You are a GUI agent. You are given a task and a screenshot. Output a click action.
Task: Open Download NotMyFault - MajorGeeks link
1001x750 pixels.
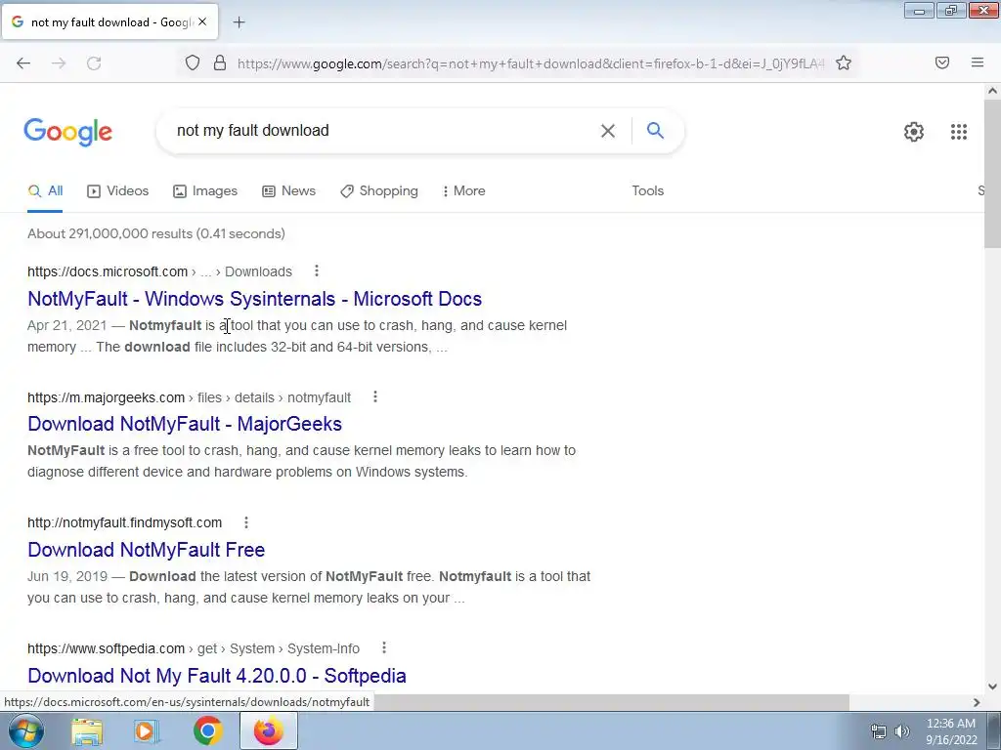tap(185, 424)
